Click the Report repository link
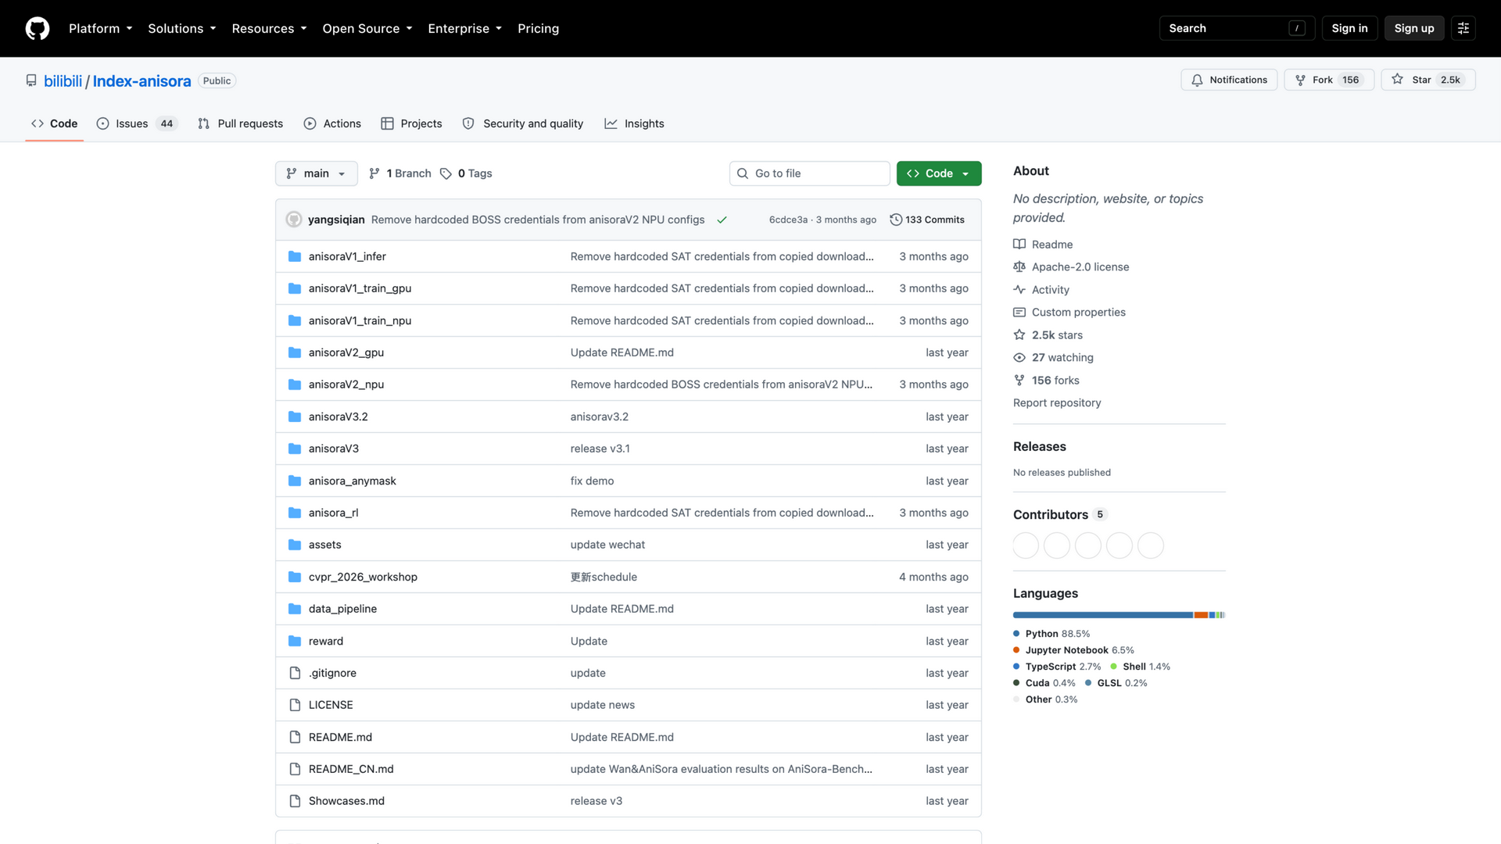The width and height of the screenshot is (1501, 844). tap(1057, 403)
